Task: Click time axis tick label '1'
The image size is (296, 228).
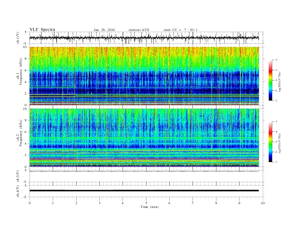Action: click(x=53, y=203)
